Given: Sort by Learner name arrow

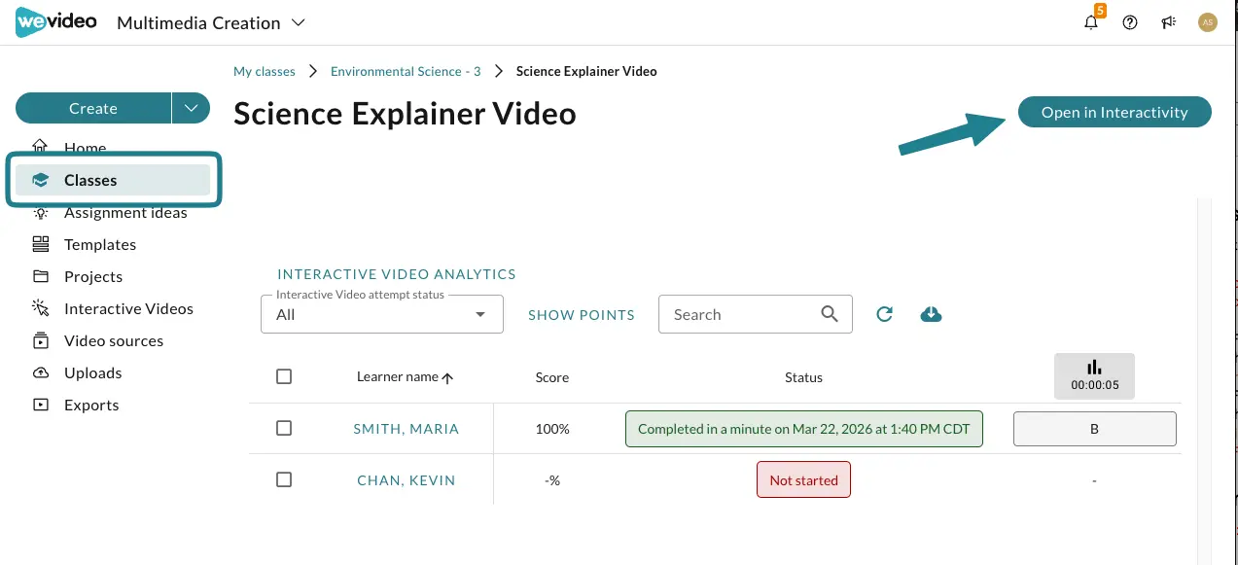Looking at the screenshot, I should tap(447, 377).
